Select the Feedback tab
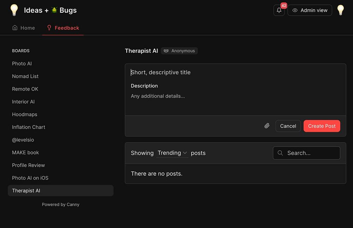 [x=63, y=28]
